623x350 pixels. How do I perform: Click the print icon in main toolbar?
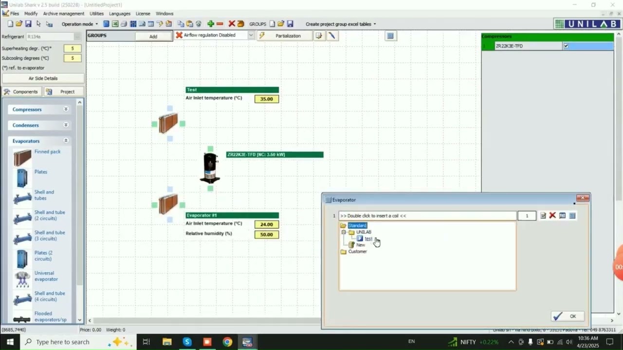point(124,24)
